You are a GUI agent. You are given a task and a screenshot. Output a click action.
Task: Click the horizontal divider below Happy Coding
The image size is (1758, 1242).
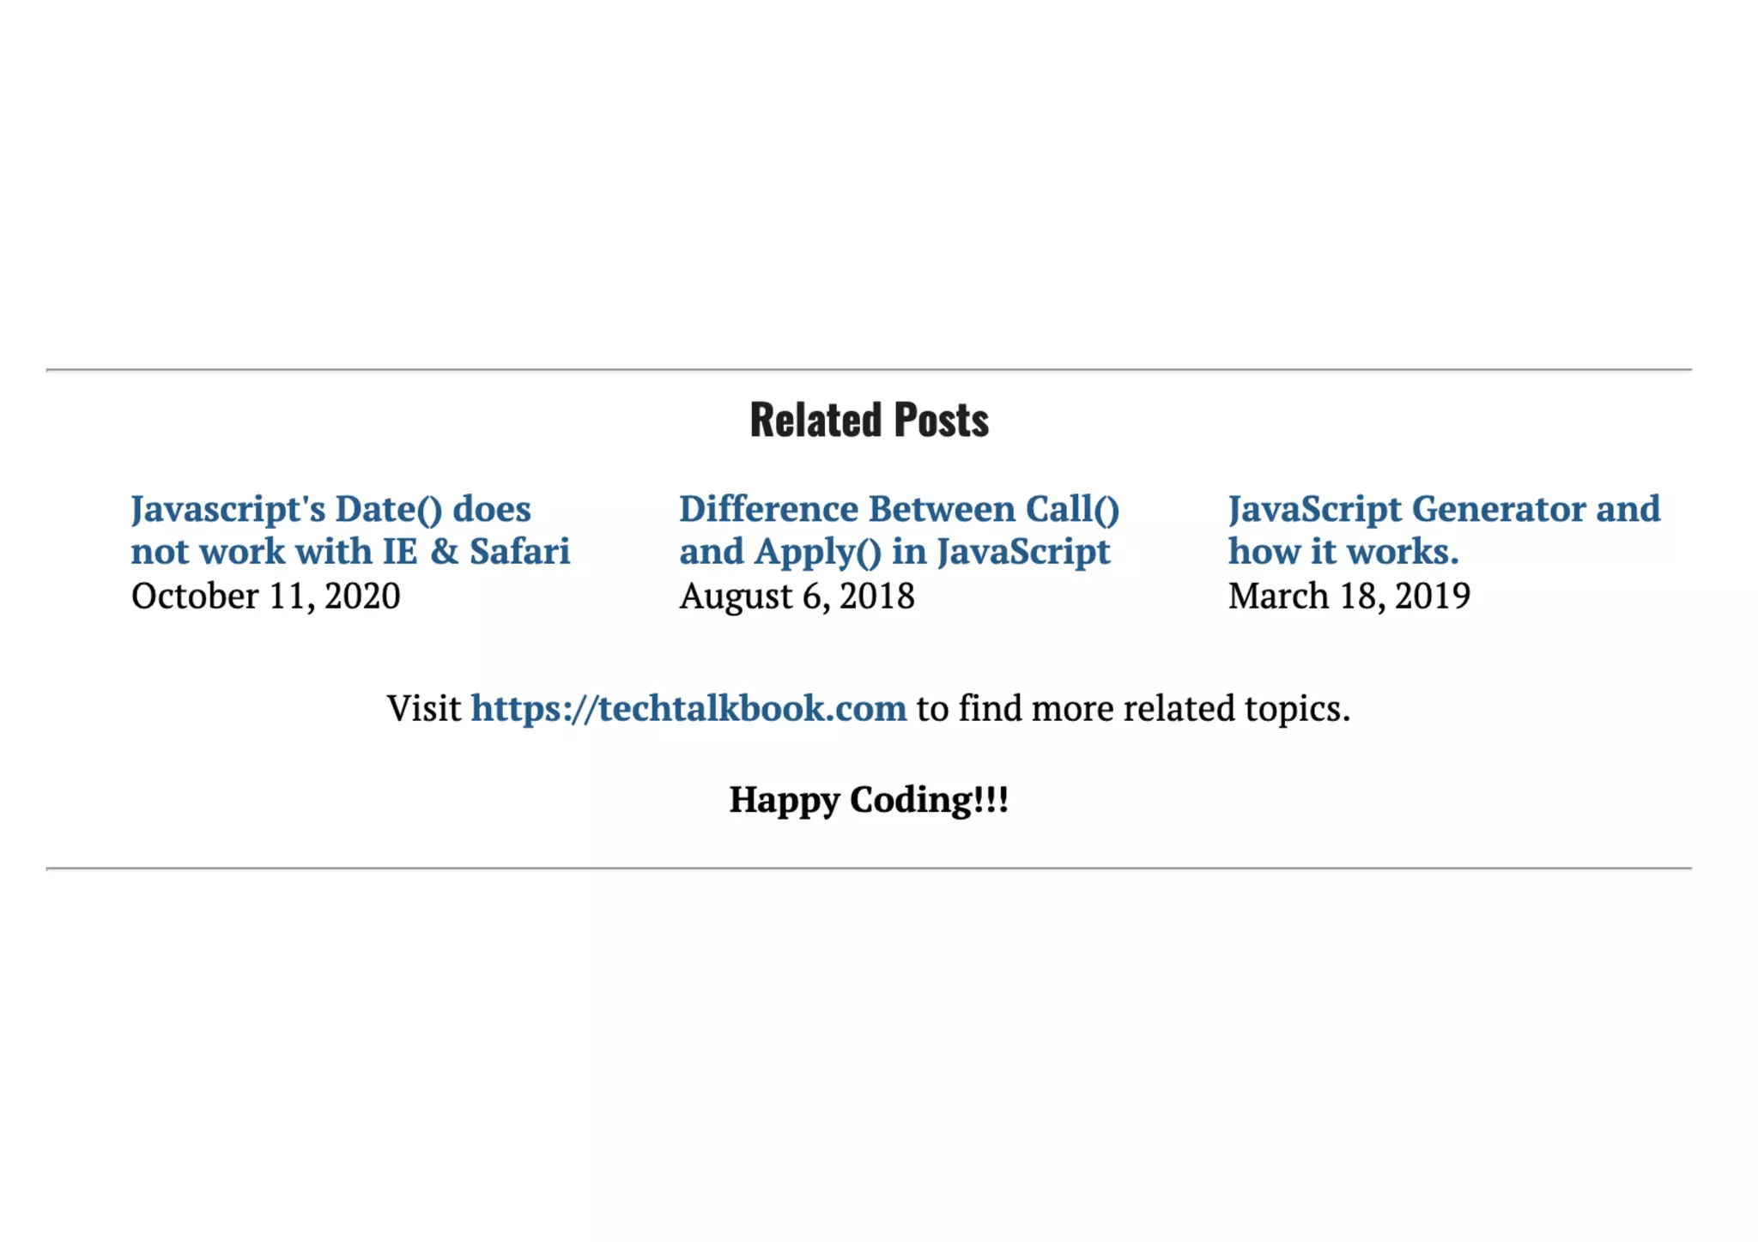(x=869, y=869)
